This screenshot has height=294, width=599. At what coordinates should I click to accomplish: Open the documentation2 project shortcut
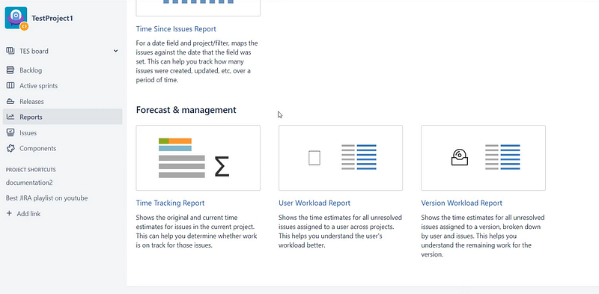(x=29, y=183)
